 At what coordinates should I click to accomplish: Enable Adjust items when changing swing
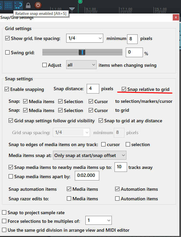pyautogui.click(x=44, y=65)
